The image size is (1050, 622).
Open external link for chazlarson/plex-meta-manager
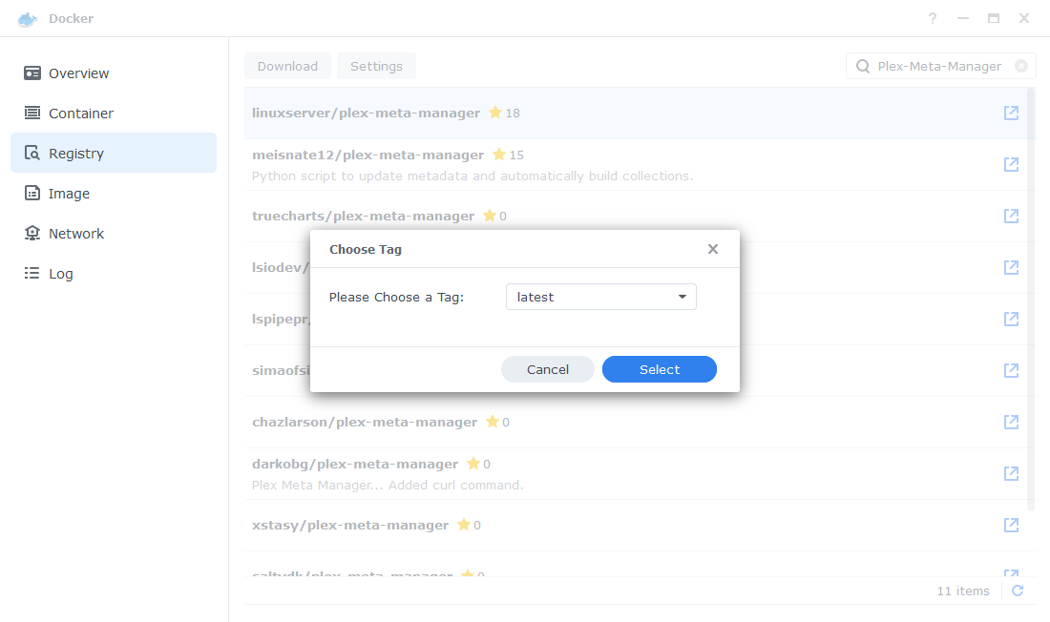coord(1011,423)
